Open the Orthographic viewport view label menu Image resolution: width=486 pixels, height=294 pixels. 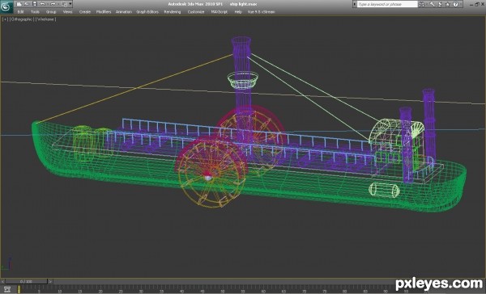pyautogui.click(x=21, y=19)
